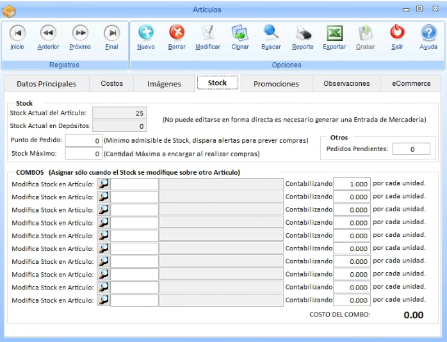The height and width of the screenshot is (342, 447).
Task: Open article lookup in ninth combo row
Action: pos(104,288)
